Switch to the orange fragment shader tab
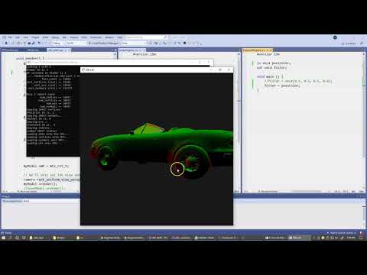Viewport: 367px width, 275px height. [257, 50]
